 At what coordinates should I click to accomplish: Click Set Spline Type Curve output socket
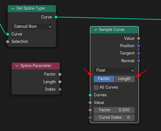point(56,17)
